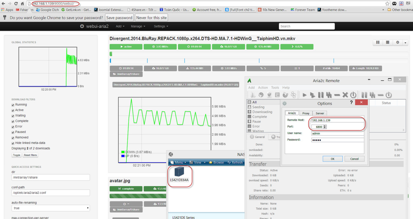
Task: Stop the Divergent download with square icon
Action: click(x=388, y=42)
